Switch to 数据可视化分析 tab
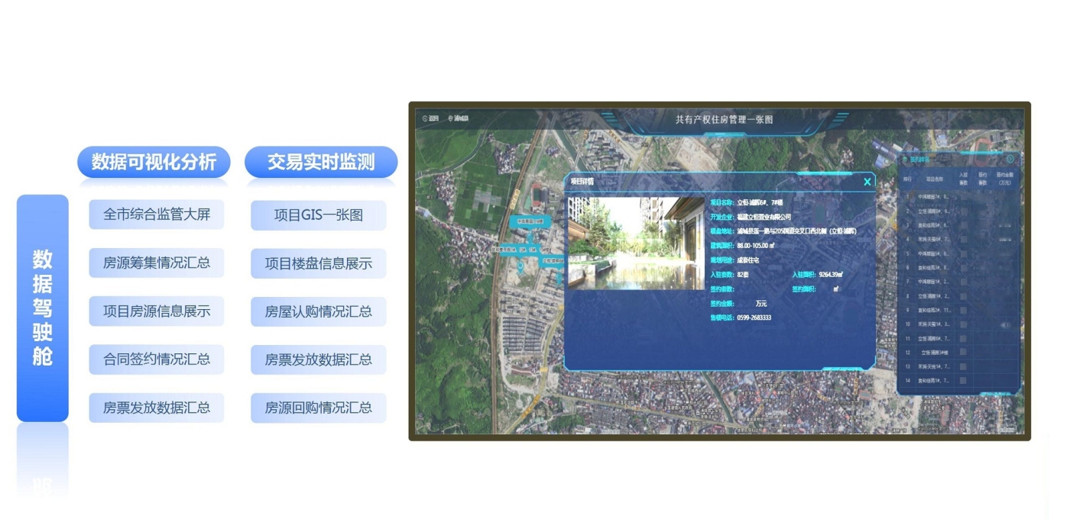This screenshot has height=519, width=1070. click(x=154, y=163)
